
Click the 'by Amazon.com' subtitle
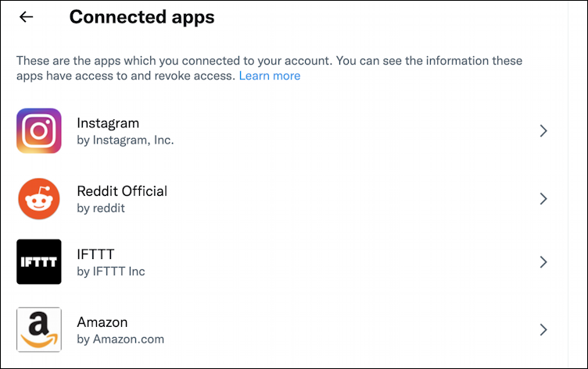120,339
